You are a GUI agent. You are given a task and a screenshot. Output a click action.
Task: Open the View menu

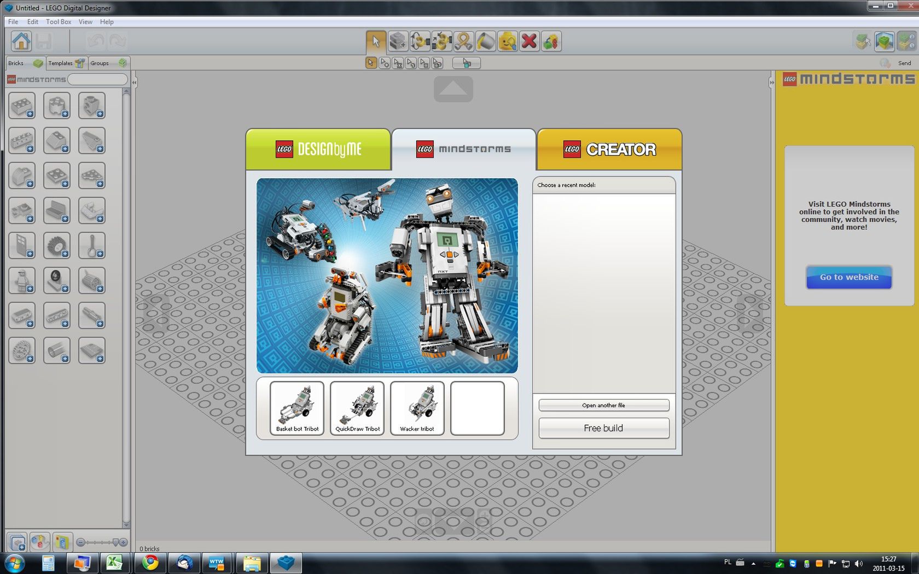85,22
